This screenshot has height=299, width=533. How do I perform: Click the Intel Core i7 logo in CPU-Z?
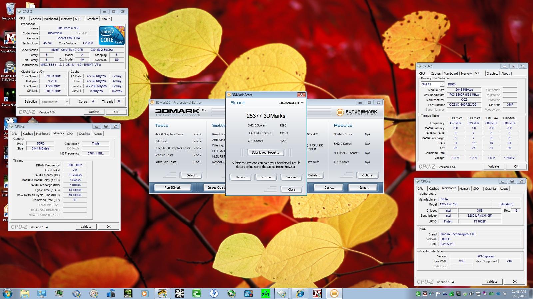(x=112, y=35)
